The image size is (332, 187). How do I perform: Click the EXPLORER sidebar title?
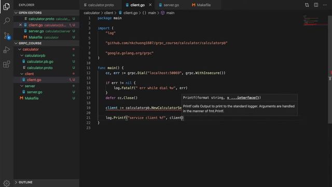click(x=26, y=5)
